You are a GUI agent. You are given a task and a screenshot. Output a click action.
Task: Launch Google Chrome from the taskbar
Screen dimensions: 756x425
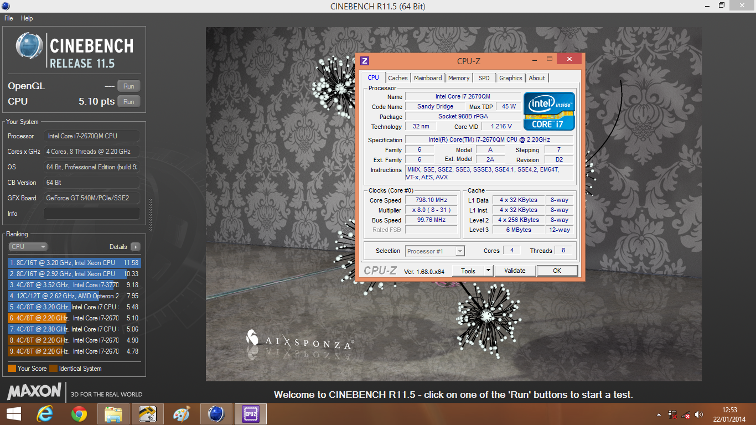coord(79,414)
